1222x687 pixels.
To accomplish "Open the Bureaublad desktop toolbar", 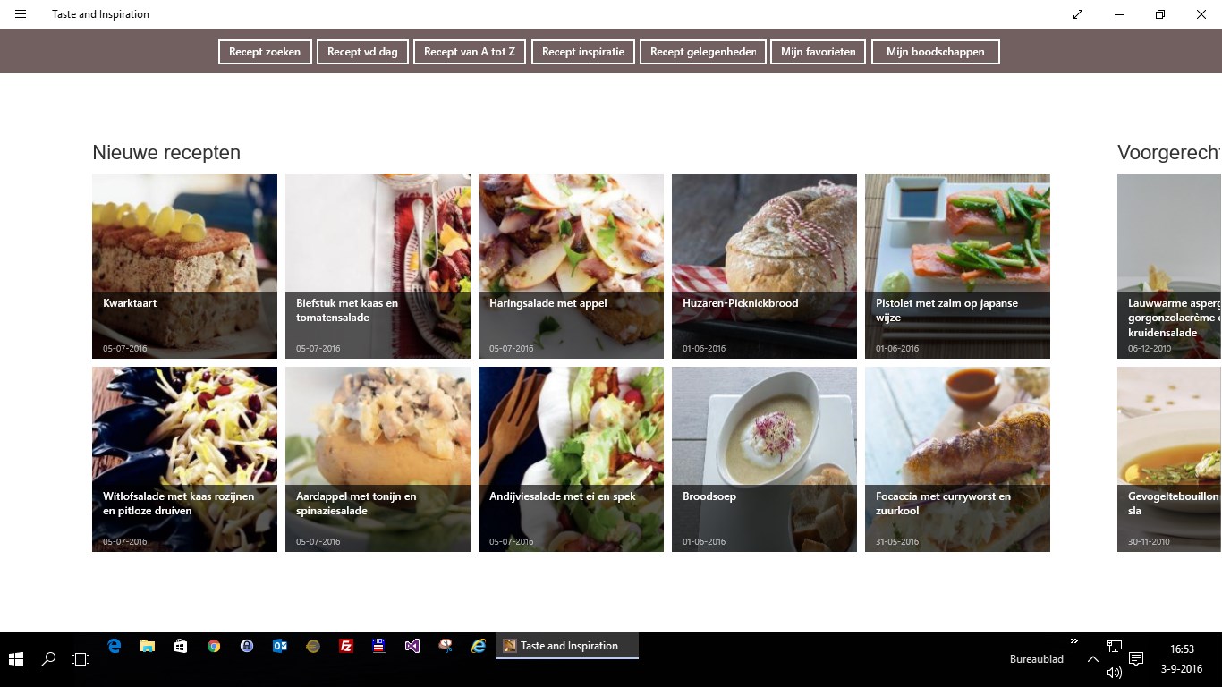I will point(1037,659).
